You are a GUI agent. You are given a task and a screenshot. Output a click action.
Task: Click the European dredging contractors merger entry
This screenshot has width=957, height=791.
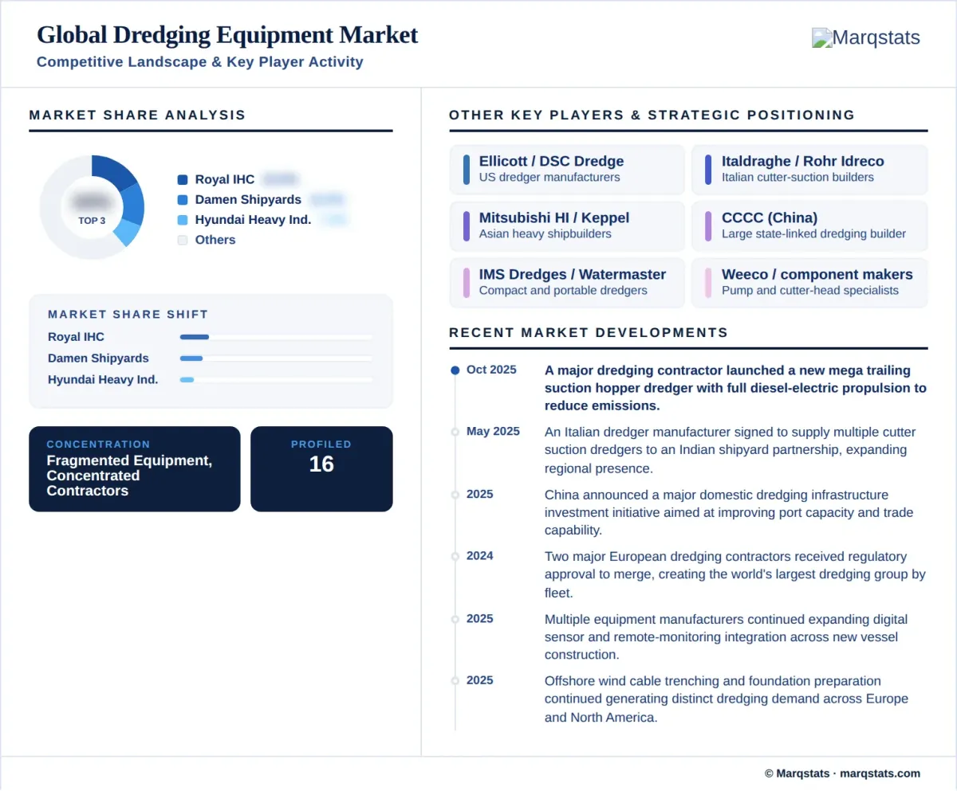click(x=734, y=574)
